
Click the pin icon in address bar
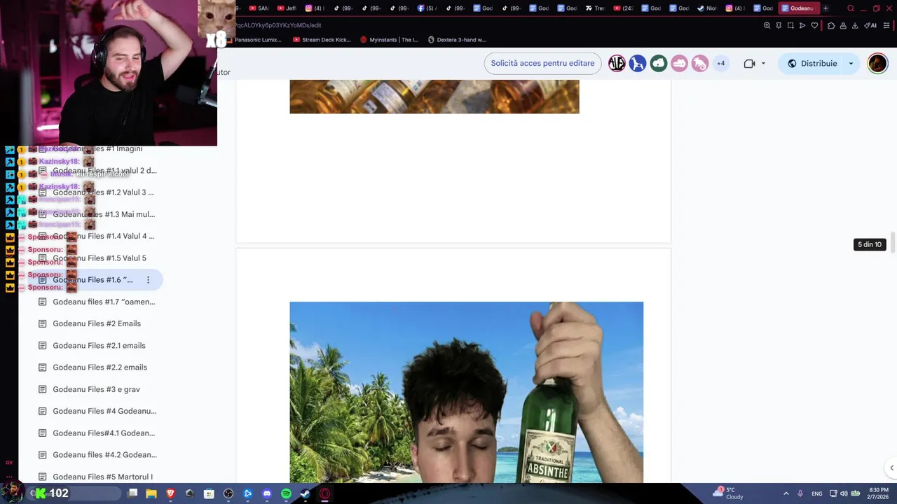click(779, 25)
